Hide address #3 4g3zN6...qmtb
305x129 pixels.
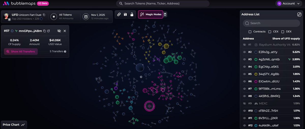point(245,59)
